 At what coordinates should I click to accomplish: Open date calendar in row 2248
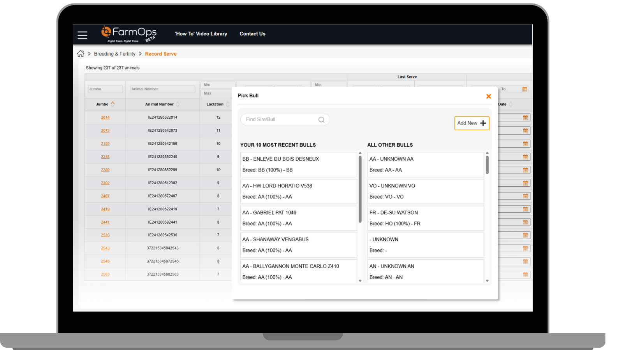tap(525, 157)
